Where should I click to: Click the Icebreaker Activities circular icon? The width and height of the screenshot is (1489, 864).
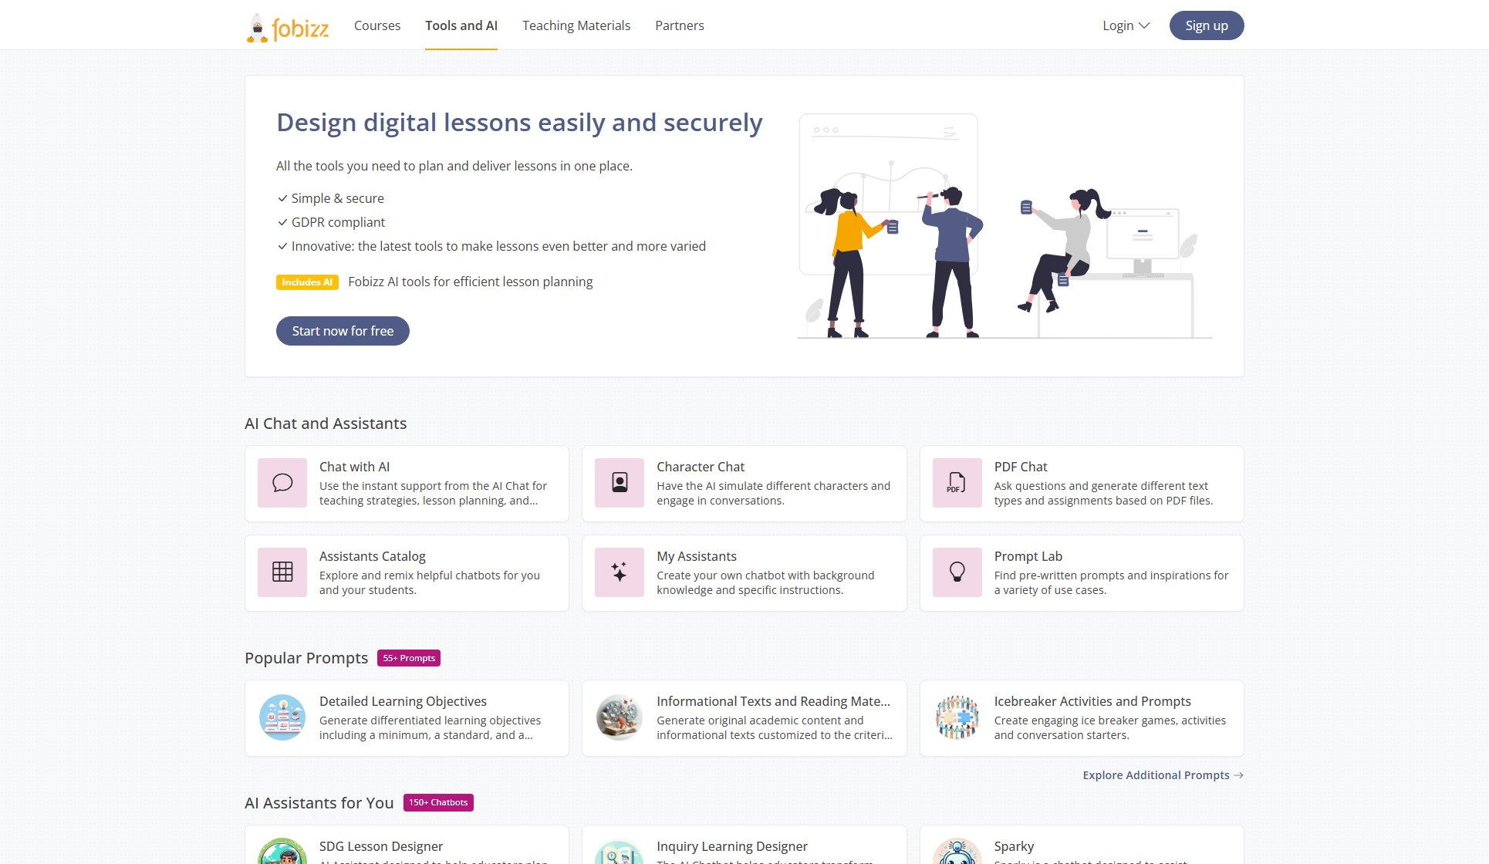coord(956,717)
